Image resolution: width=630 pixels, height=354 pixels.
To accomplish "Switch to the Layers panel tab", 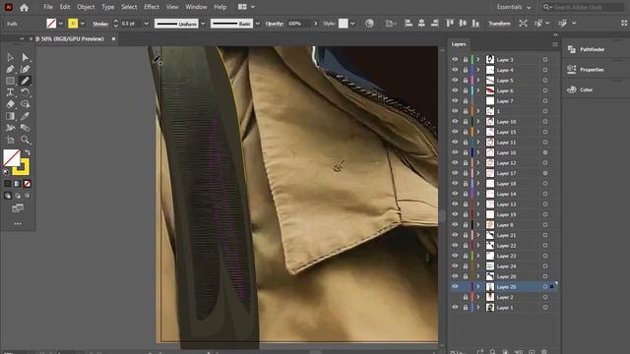I will (459, 44).
